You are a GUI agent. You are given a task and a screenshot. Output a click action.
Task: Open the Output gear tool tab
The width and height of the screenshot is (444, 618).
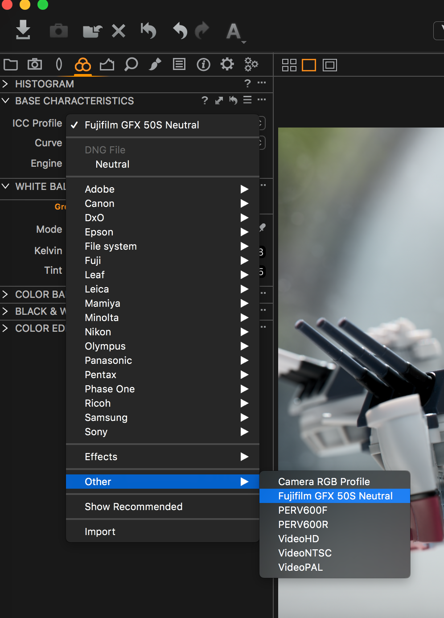pyautogui.click(x=227, y=64)
